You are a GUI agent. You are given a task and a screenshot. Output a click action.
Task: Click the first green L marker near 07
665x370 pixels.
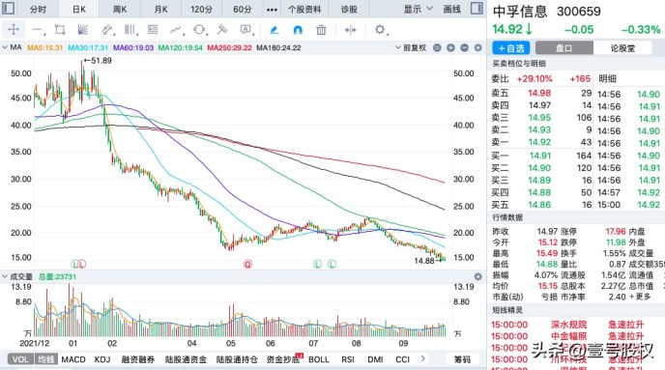coord(317,264)
